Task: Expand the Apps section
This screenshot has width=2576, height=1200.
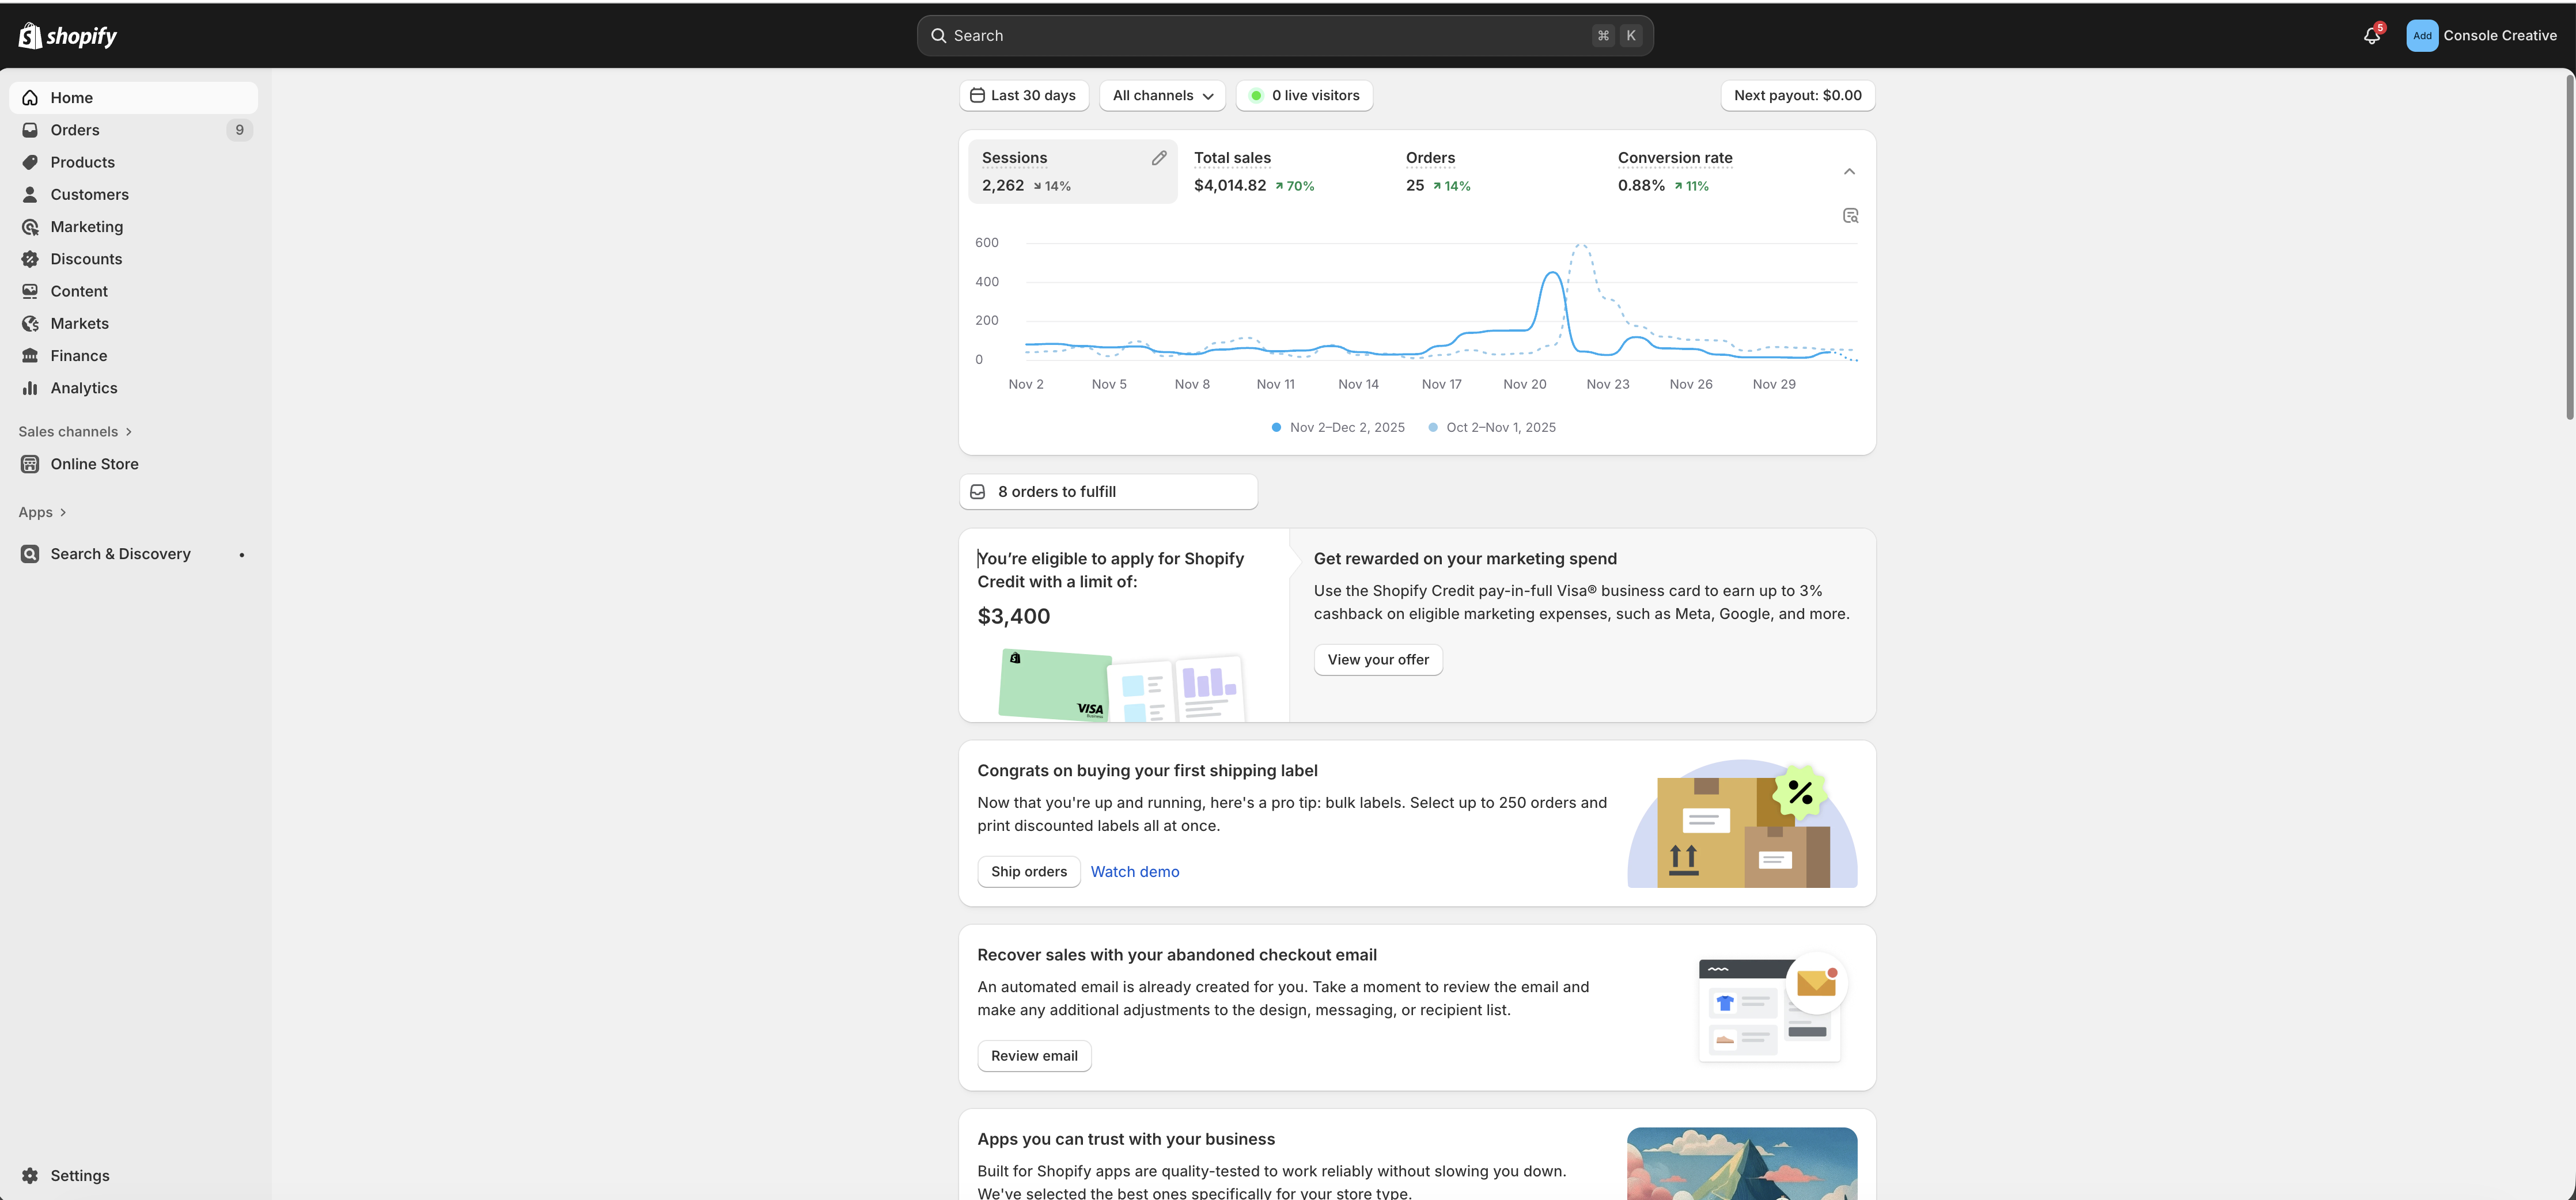Action: (x=42, y=511)
